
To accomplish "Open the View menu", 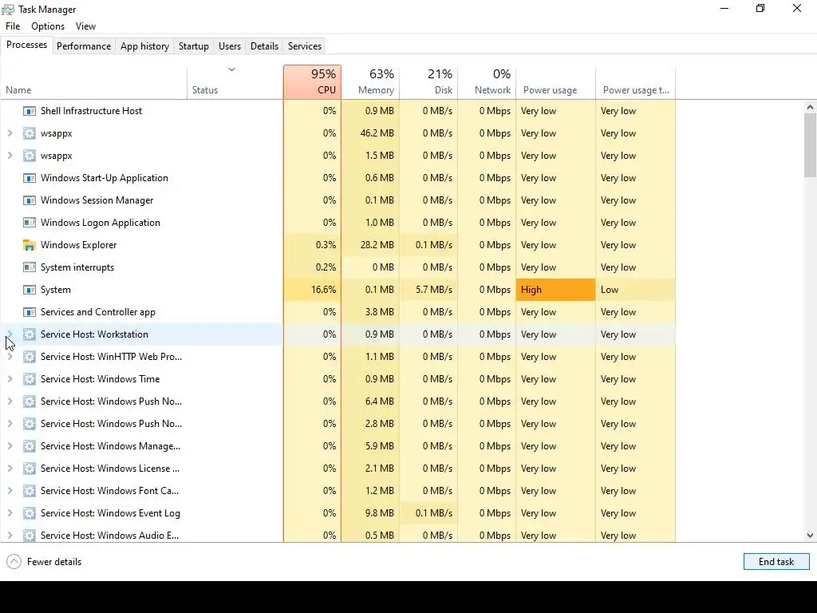I will 85,26.
